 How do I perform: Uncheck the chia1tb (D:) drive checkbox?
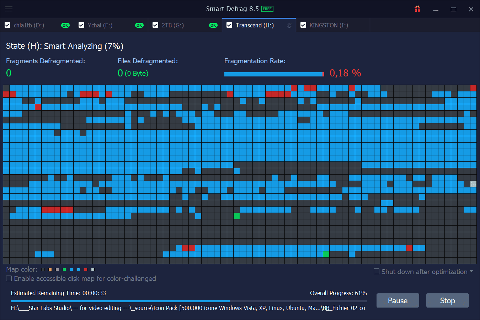click(x=7, y=25)
